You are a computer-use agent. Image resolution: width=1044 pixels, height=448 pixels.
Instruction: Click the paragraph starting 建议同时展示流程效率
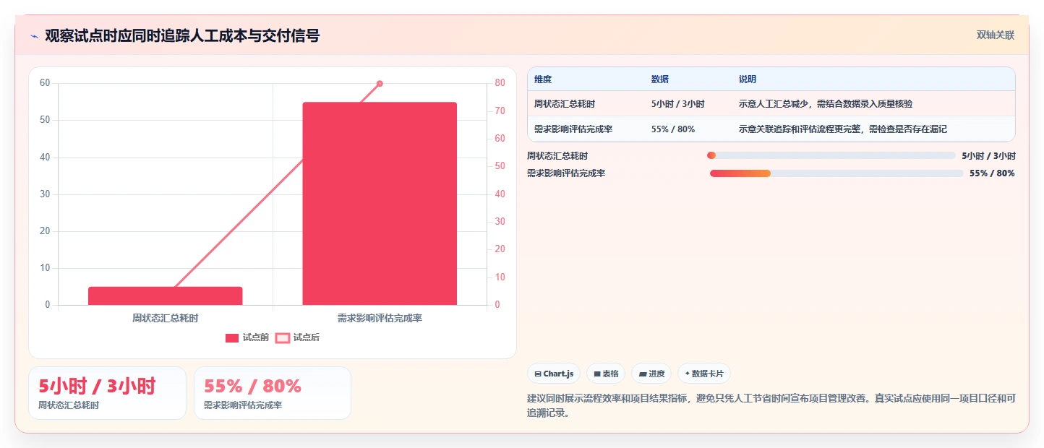click(x=771, y=406)
